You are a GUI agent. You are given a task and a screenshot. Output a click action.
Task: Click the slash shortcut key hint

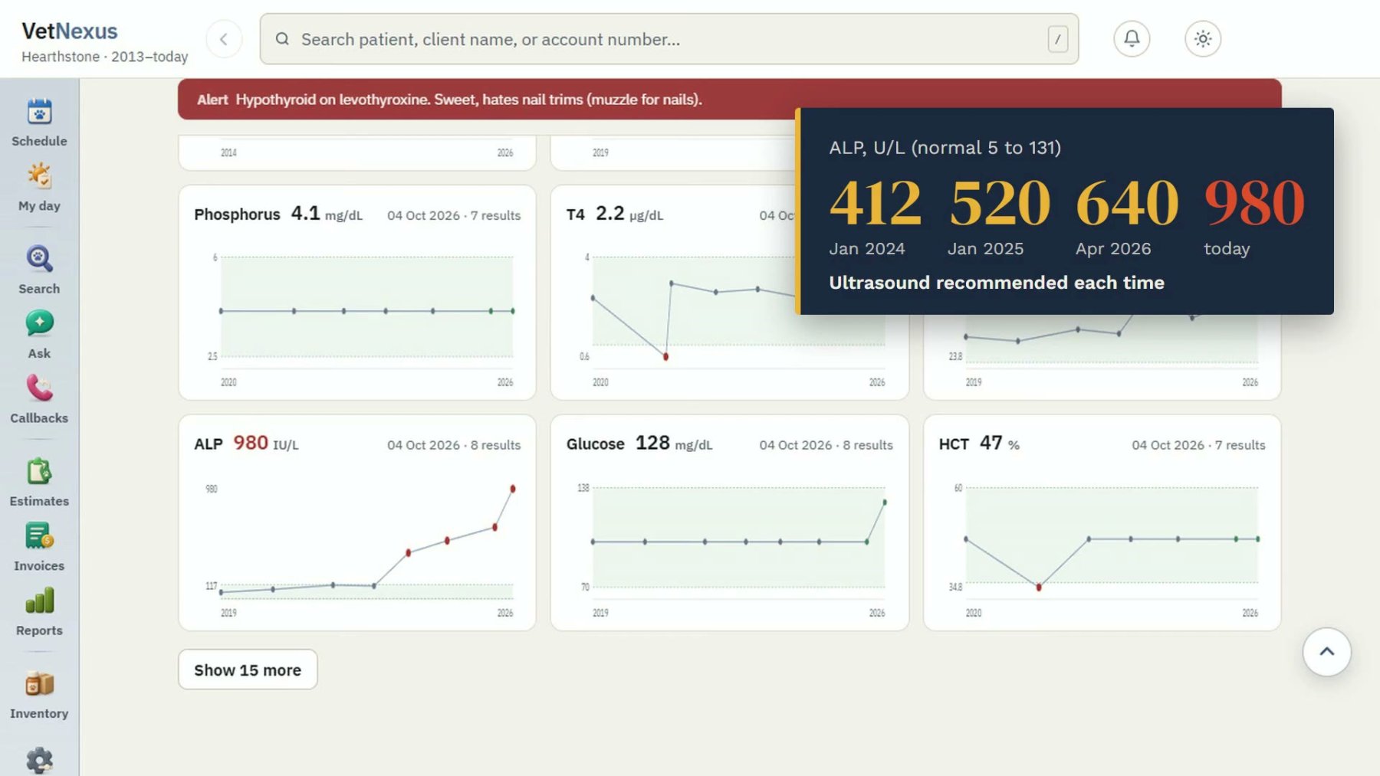(x=1057, y=39)
